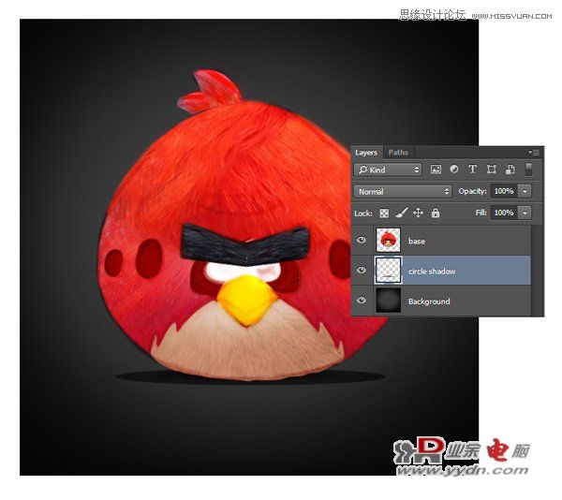Click the Opacity value field

point(504,191)
